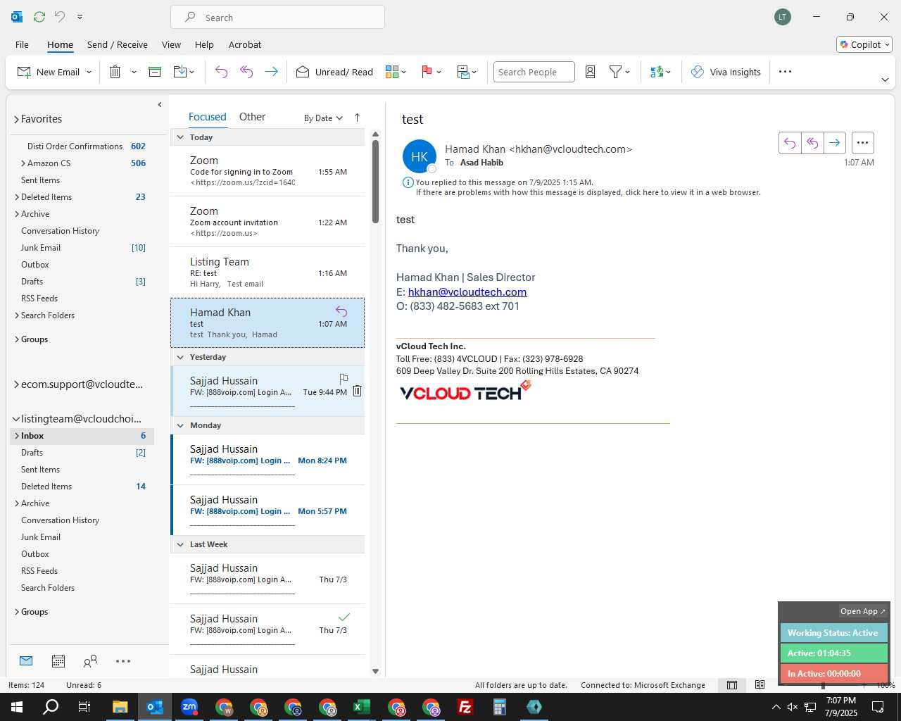901x721 pixels.
Task: Click the Move to folder icon
Action: tap(179, 72)
